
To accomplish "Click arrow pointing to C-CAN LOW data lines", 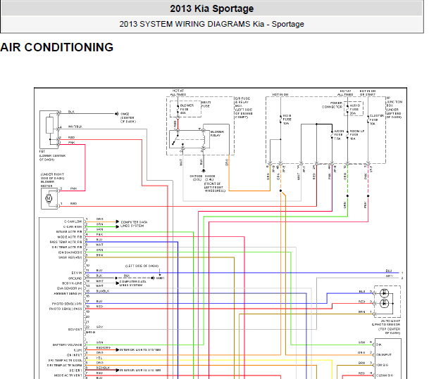I will tap(118, 221).
